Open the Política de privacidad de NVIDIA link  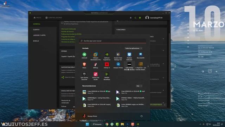pos(71,34)
